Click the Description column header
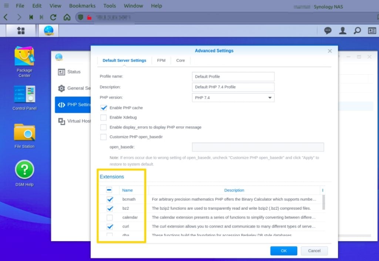This screenshot has width=379, height=261. (x=234, y=190)
